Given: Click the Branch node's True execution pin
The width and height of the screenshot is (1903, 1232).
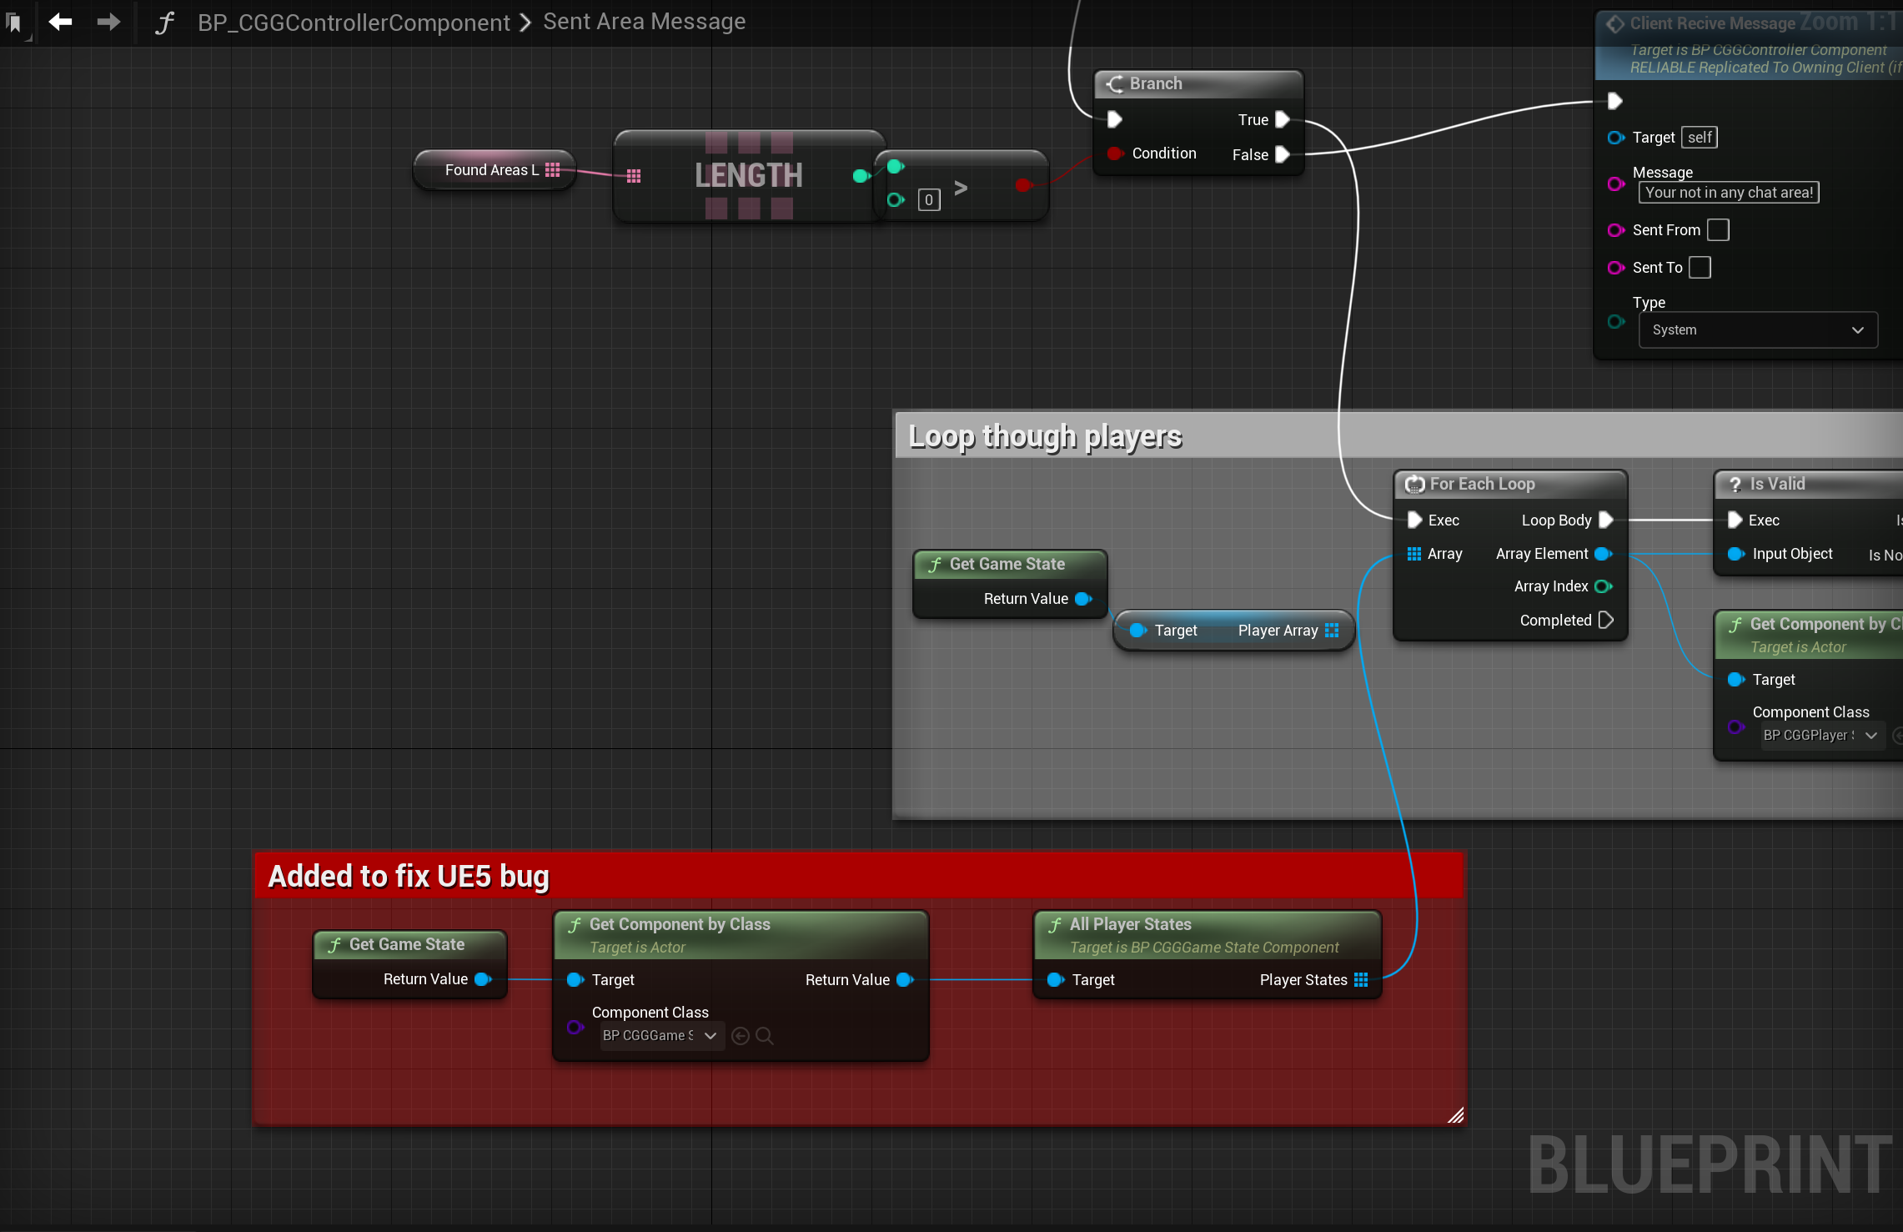Looking at the screenshot, I should 1283,120.
